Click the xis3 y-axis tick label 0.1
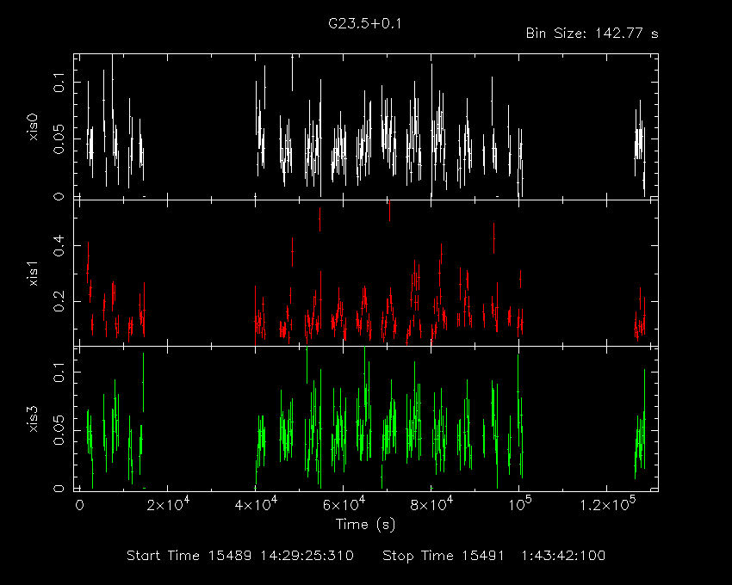The width and height of the screenshot is (732, 585). (59, 373)
